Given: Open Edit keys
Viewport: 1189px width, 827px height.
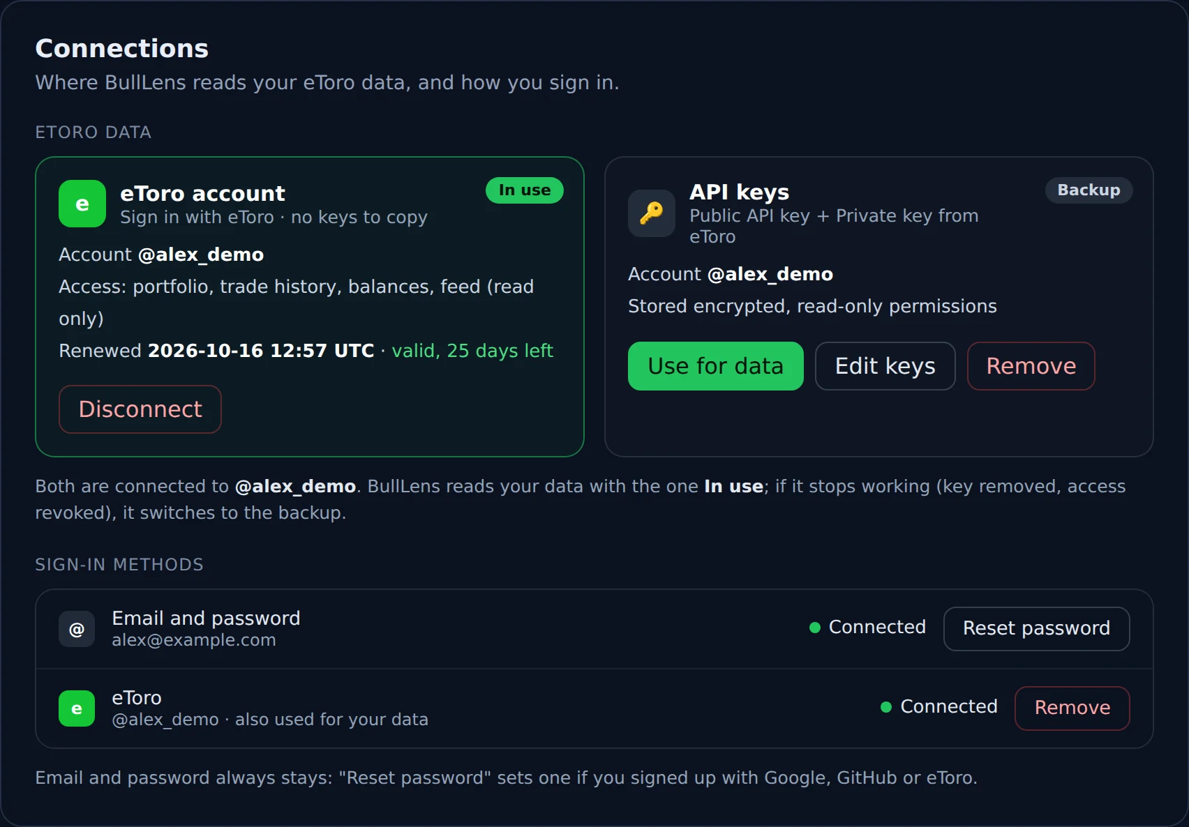Looking at the screenshot, I should (885, 366).
